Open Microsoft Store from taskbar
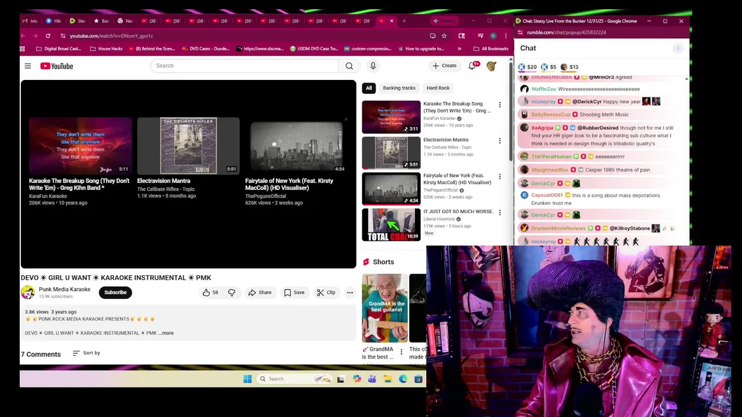 click(x=419, y=379)
